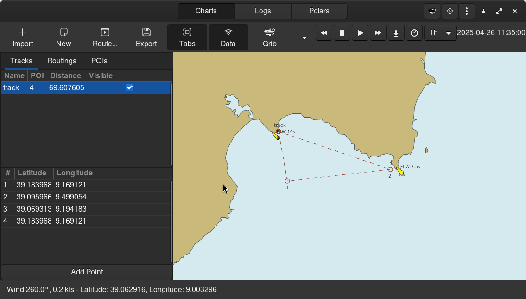Click the wind icon in the header bar

[432, 11]
